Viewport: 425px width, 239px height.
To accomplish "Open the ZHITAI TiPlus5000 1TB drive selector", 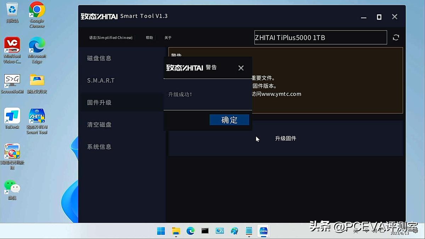I will (320, 38).
